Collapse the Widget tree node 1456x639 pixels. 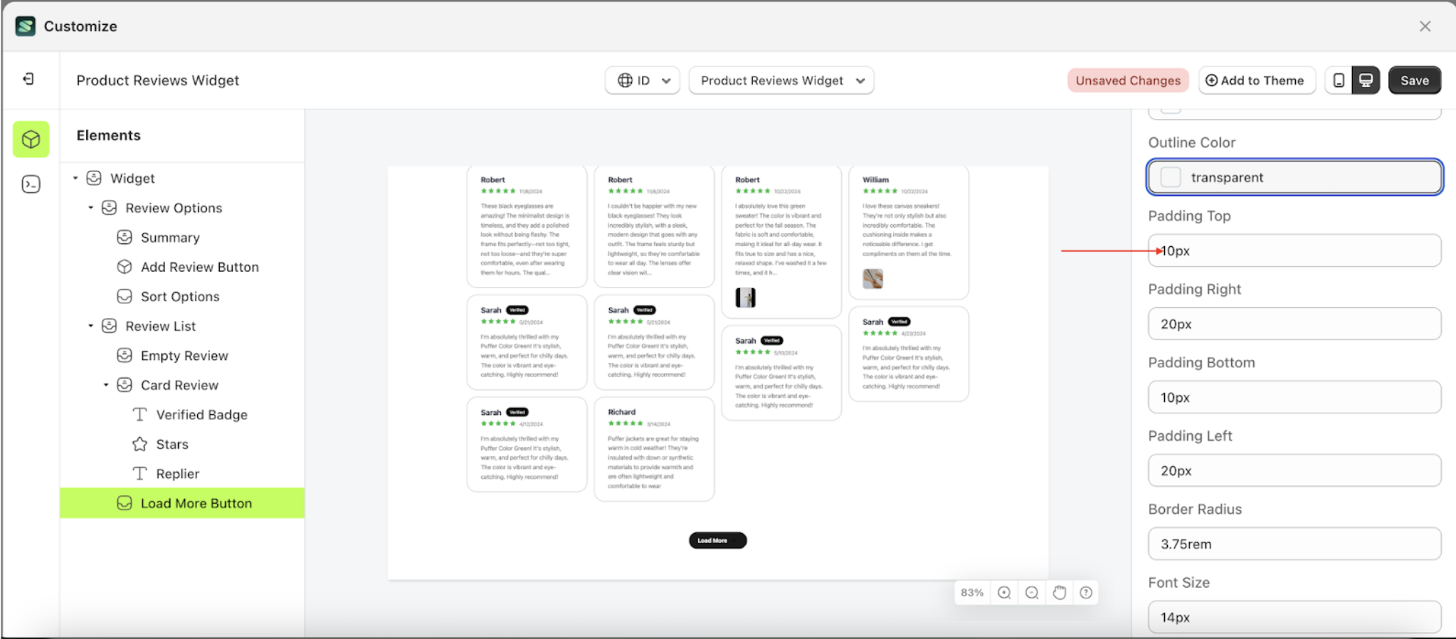coord(75,178)
